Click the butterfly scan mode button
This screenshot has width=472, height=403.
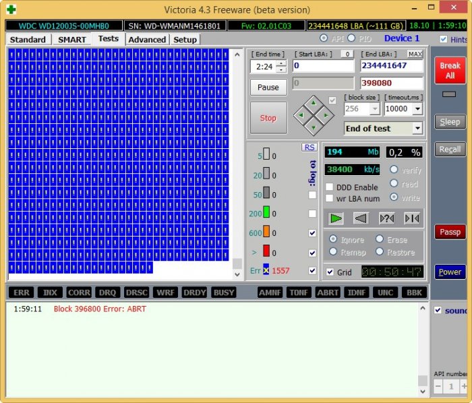click(x=412, y=218)
